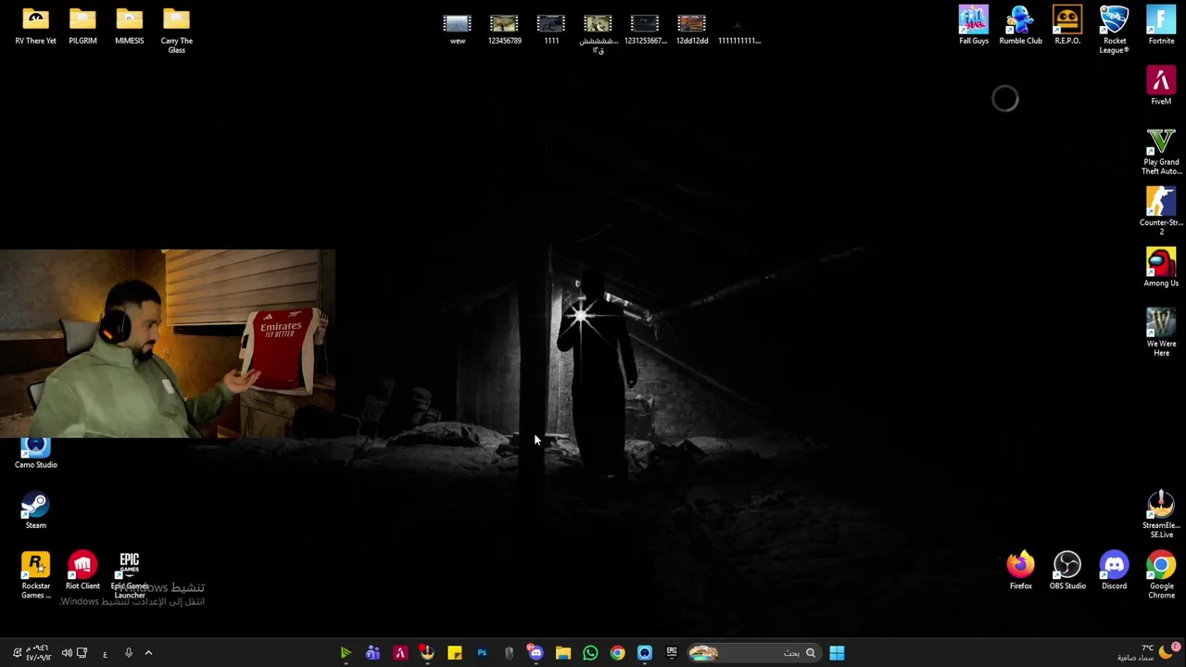This screenshot has height=667, width=1186.
Task: Open Google Chrome from the taskbar
Action: click(617, 653)
